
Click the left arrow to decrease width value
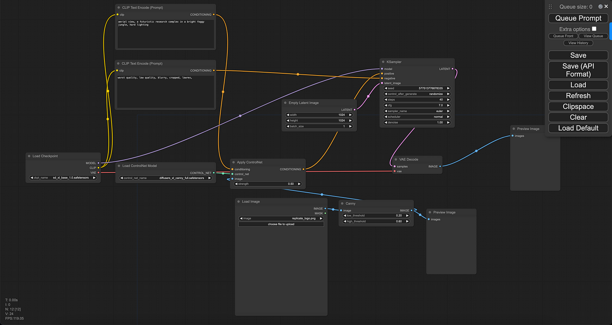coord(288,115)
